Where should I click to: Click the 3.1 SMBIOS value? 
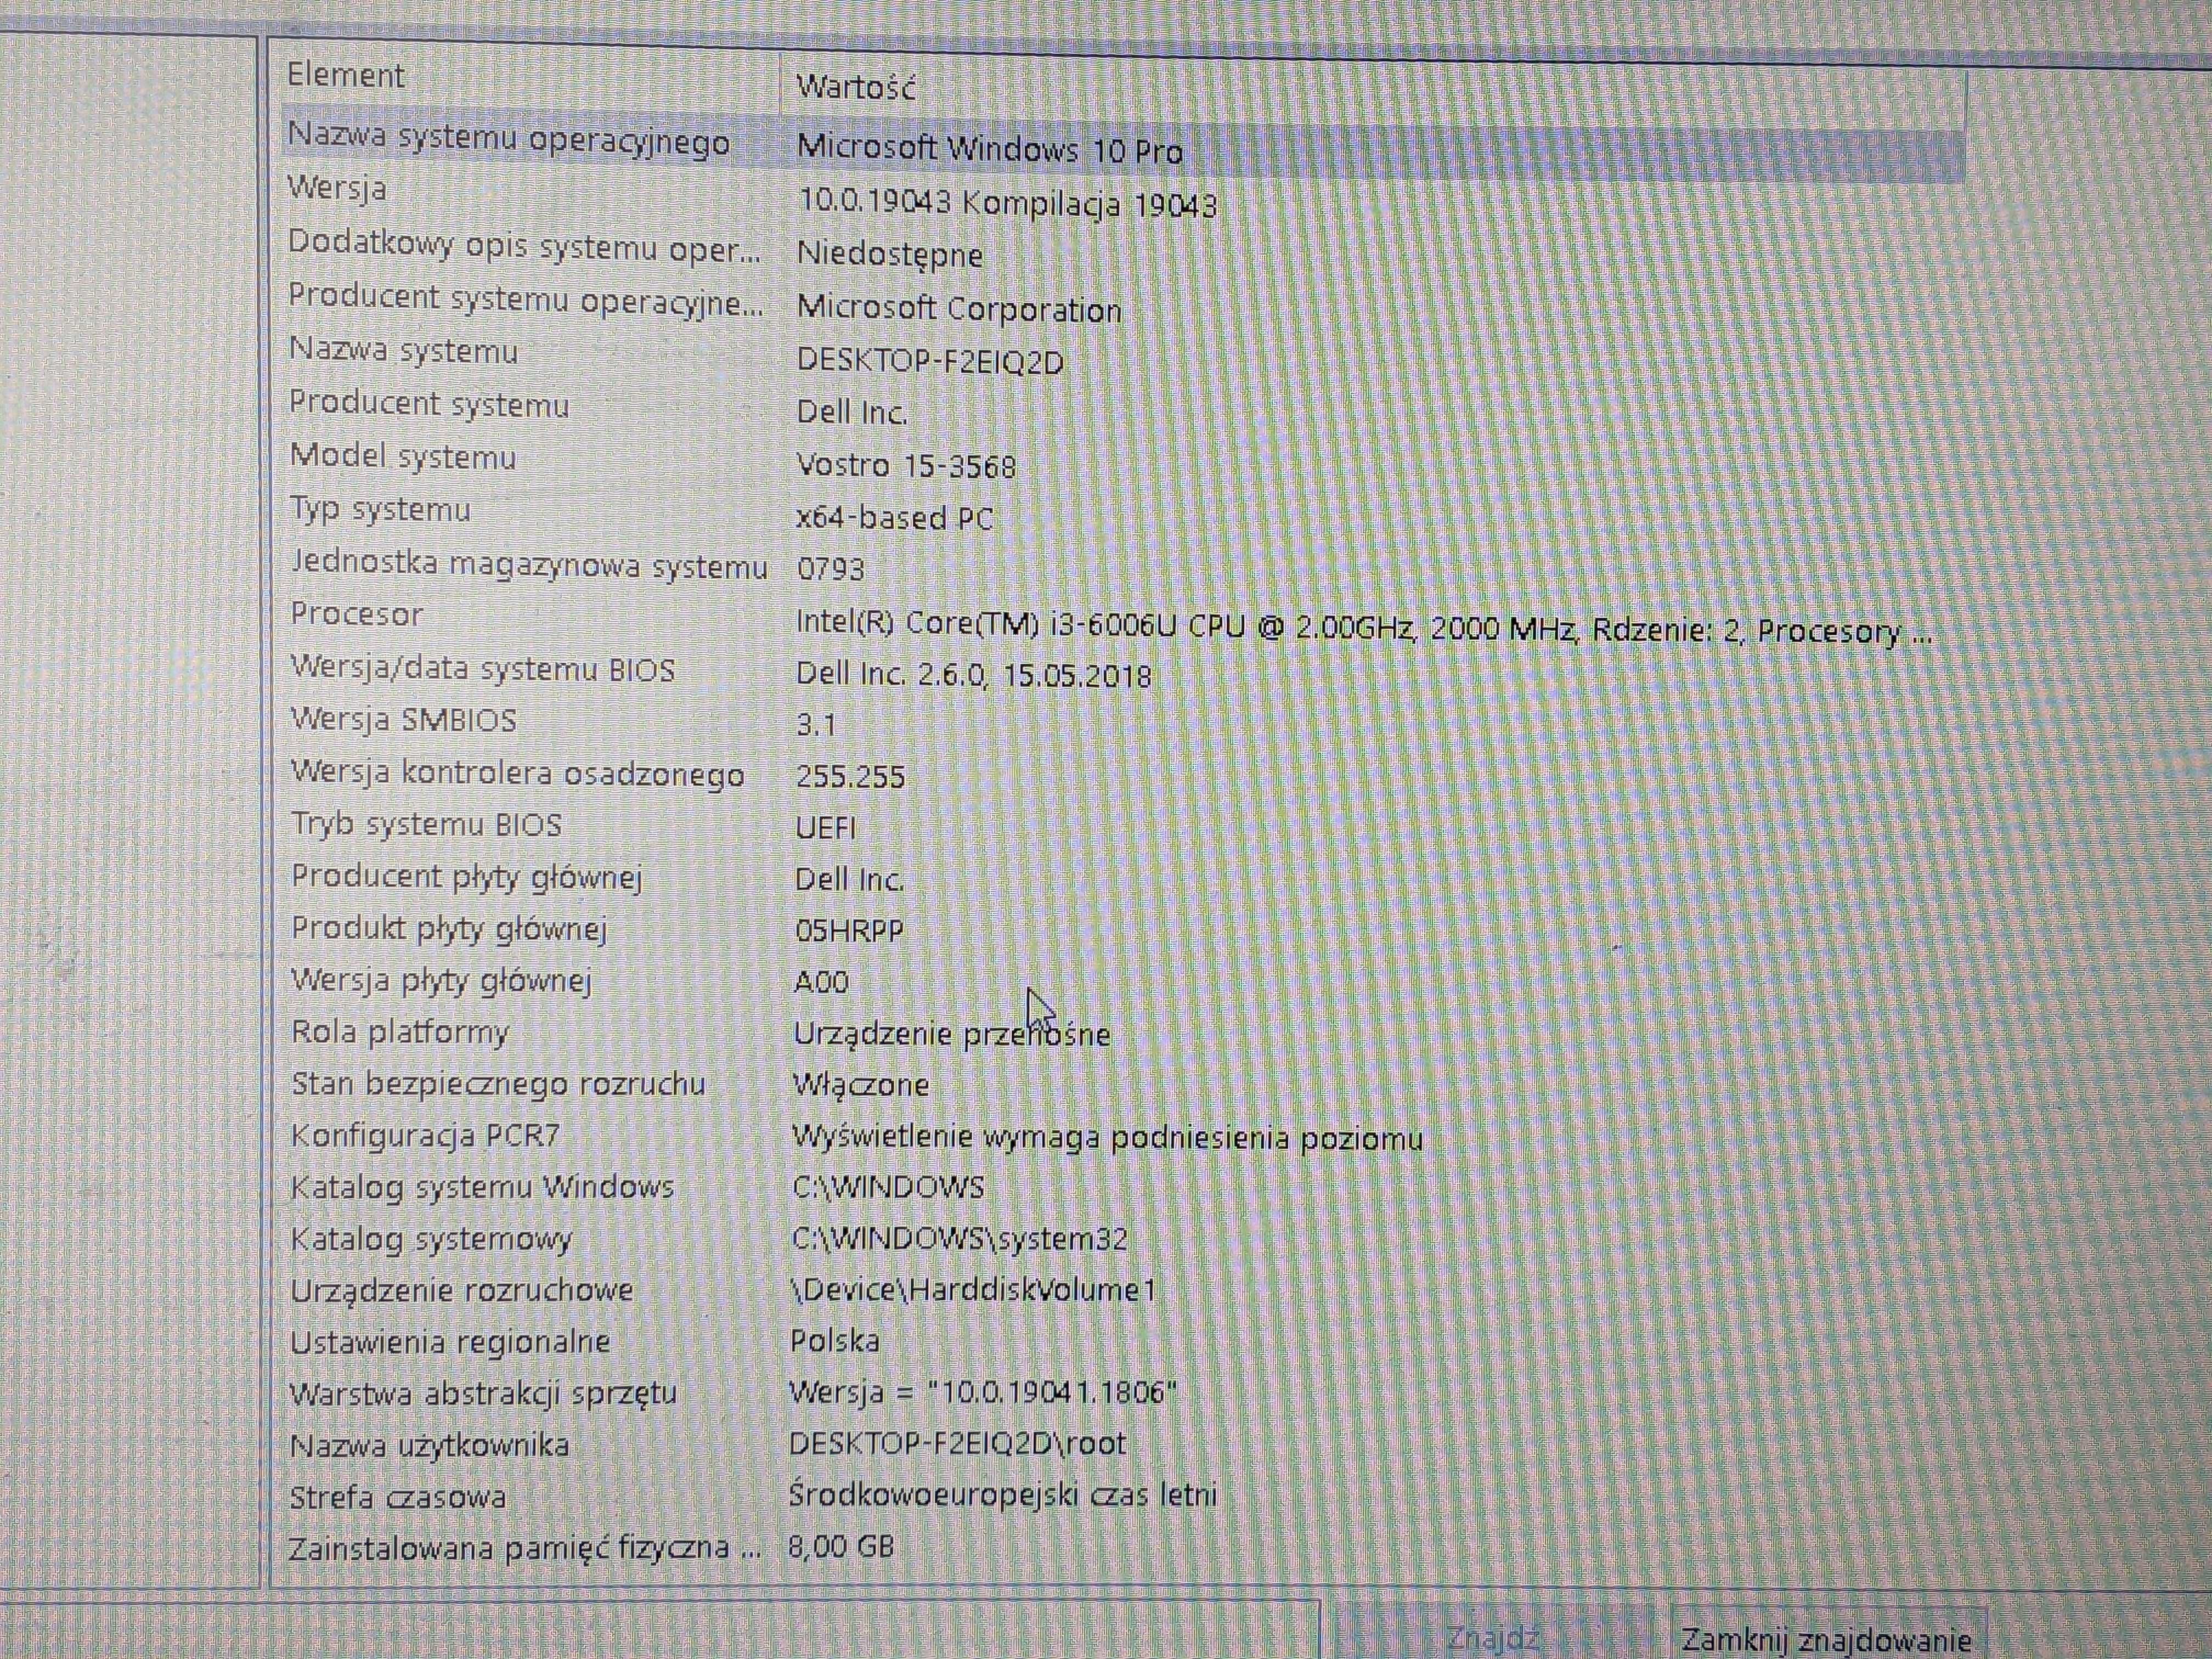816,724
